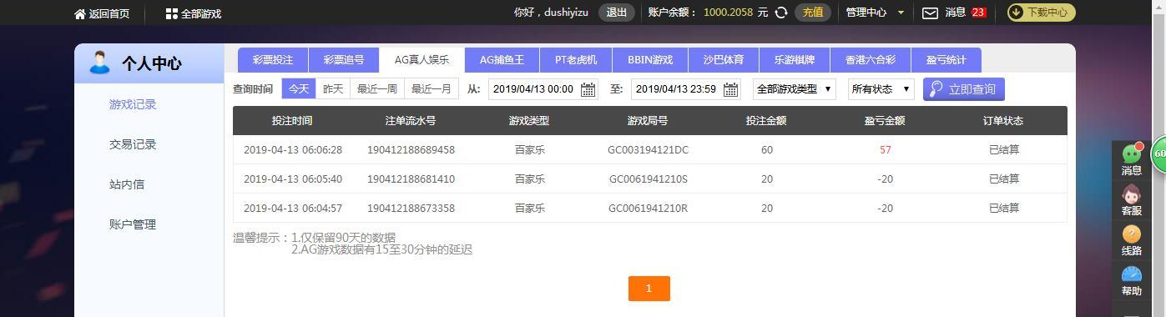Switch to the 彩票投注 tab
Screen dimensions: 1166x317
[273, 60]
